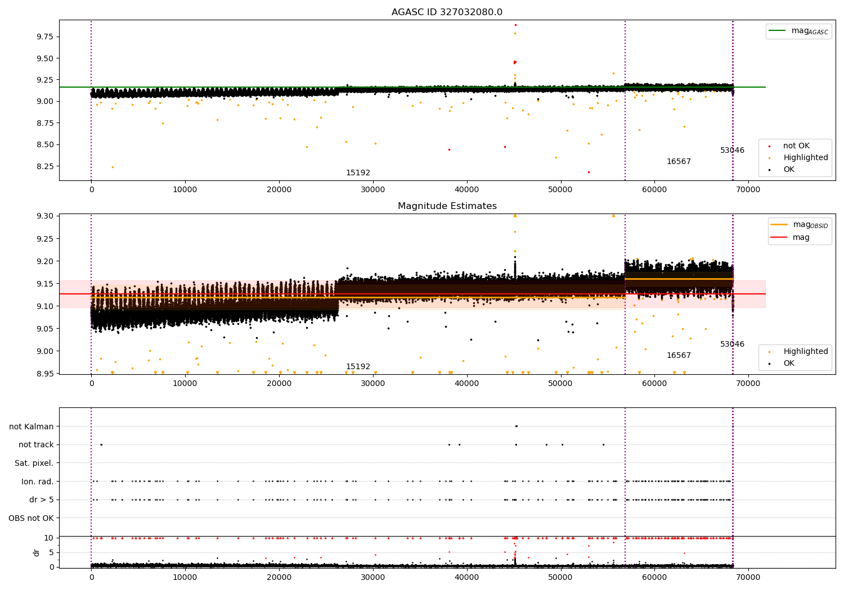
Task: Click the '16567' annotation in the top plot
Action: [679, 162]
